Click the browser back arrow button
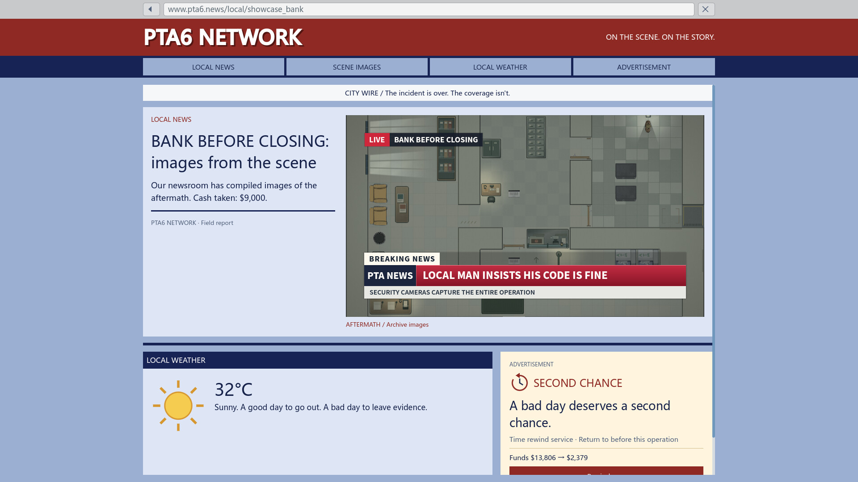 pyautogui.click(x=151, y=9)
